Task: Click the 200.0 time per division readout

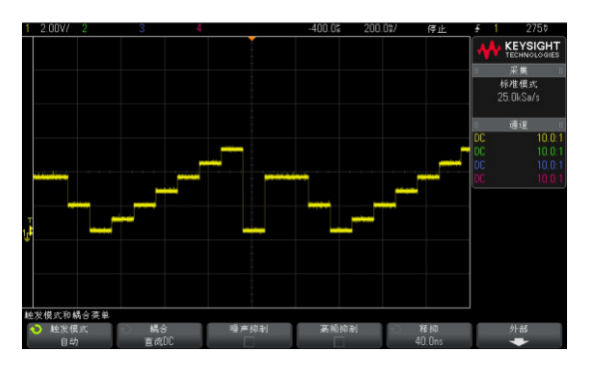Action: click(380, 29)
